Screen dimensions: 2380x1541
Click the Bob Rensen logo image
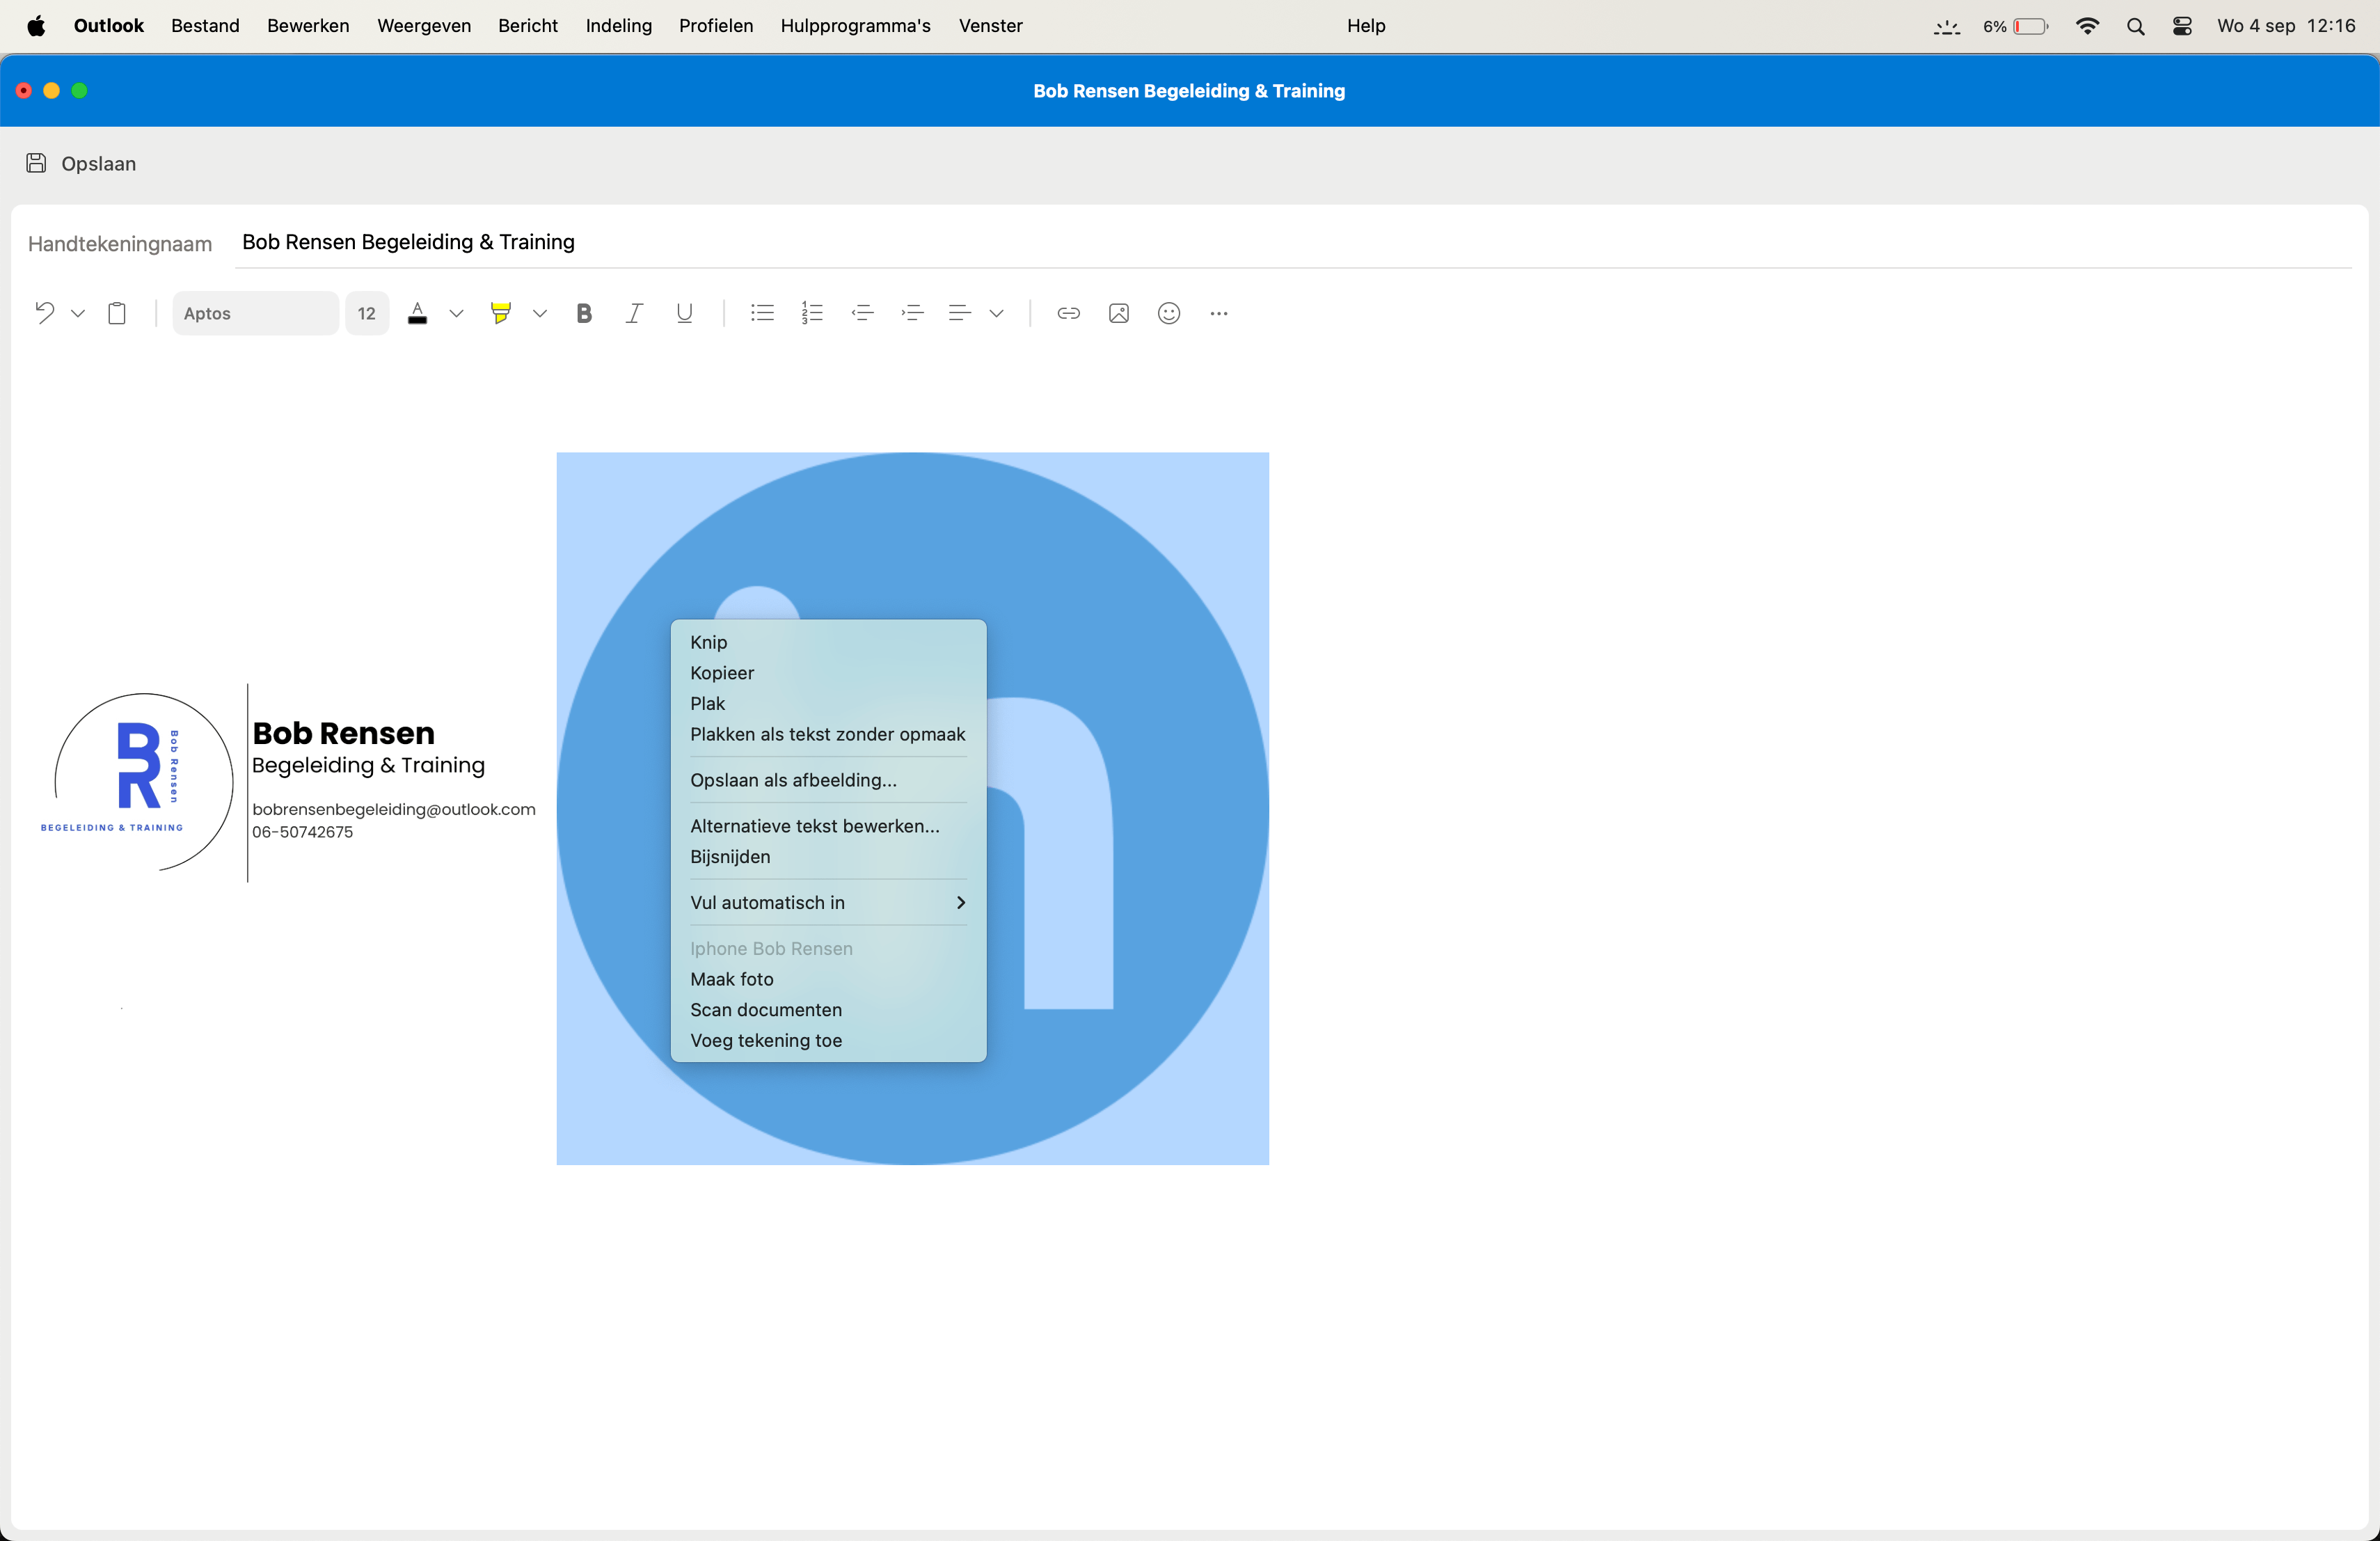point(137,781)
